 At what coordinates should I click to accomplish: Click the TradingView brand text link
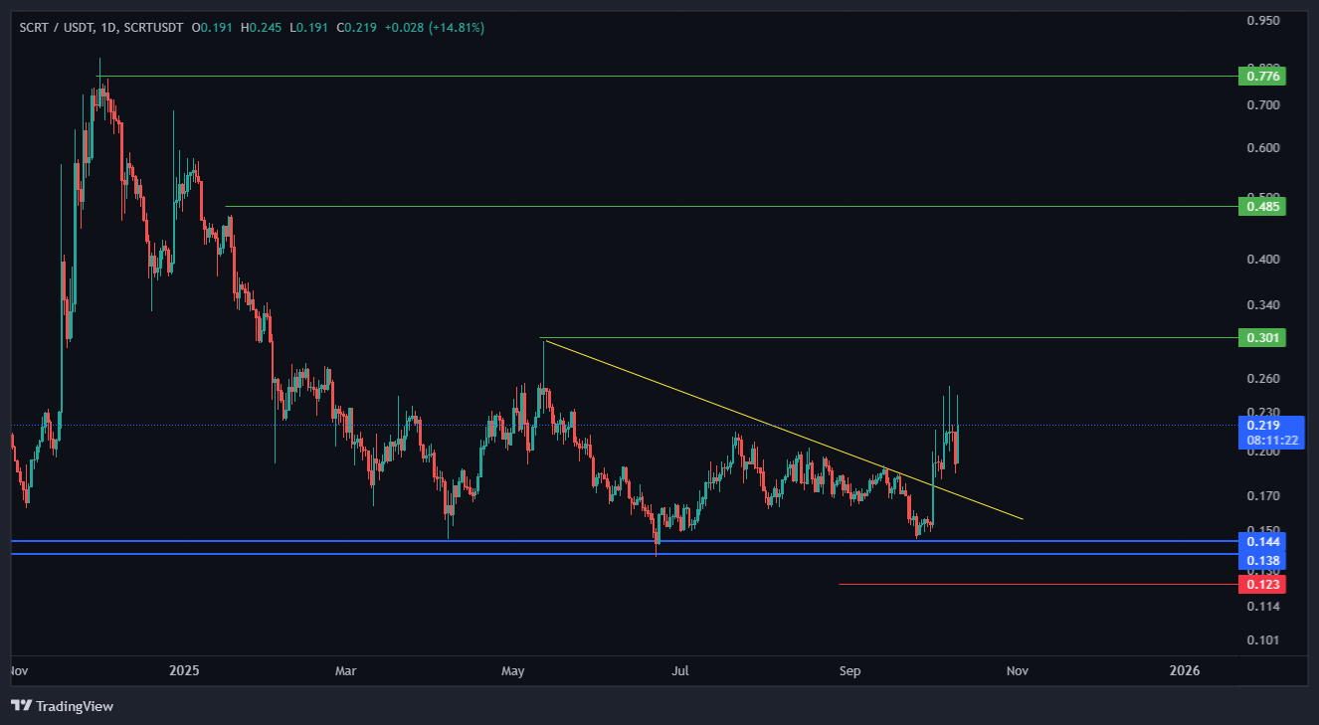tap(75, 706)
